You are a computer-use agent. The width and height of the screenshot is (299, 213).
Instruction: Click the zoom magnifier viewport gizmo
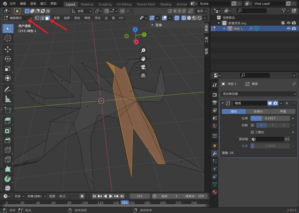(x=143, y=50)
